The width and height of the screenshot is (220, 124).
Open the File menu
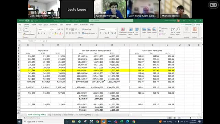pyautogui.click(x=20, y=24)
